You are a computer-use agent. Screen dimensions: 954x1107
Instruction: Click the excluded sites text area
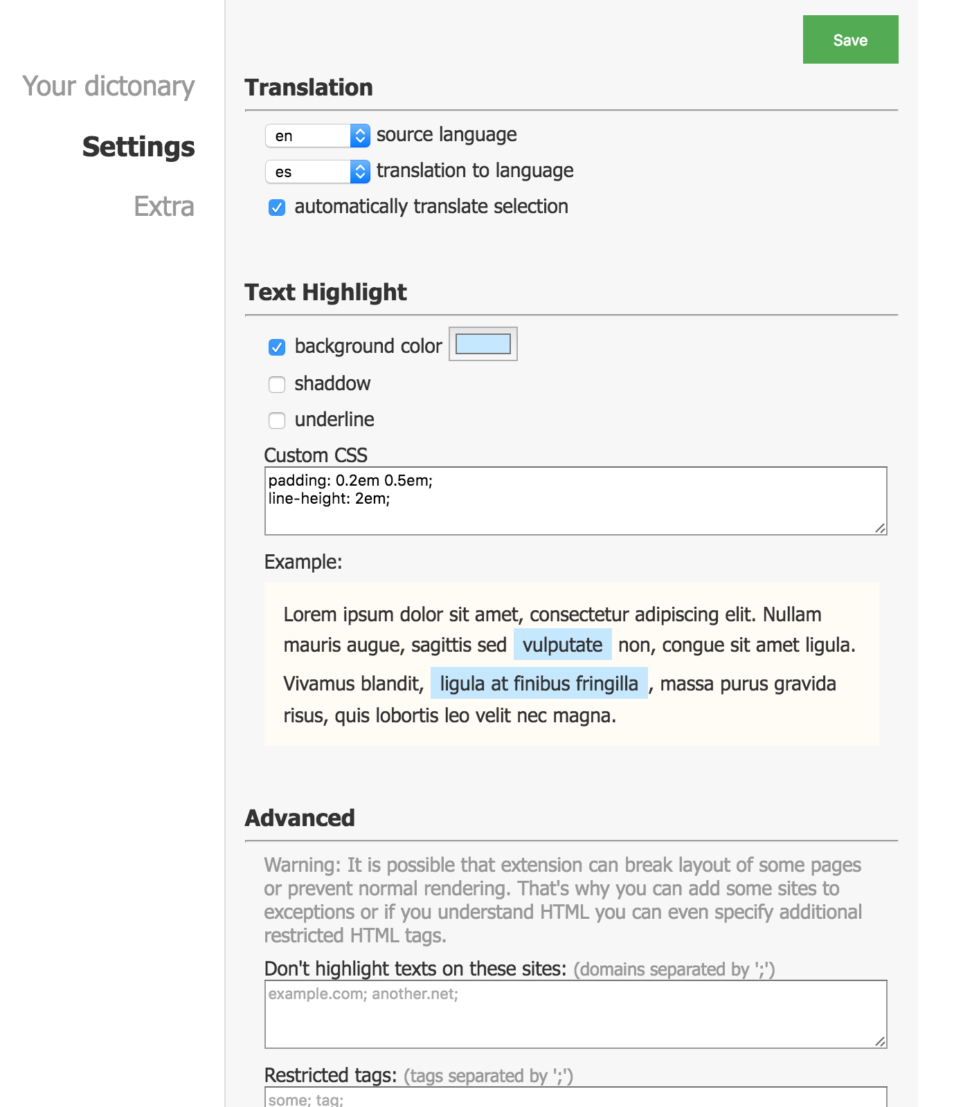pyautogui.click(x=575, y=1014)
